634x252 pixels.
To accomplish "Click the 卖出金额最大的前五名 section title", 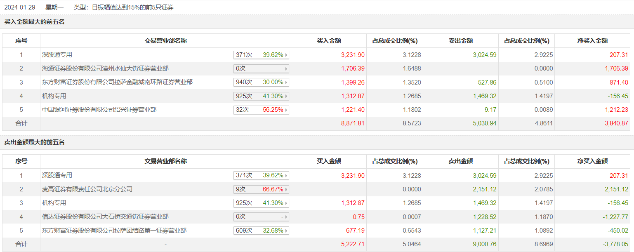I will pyautogui.click(x=35, y=142).
